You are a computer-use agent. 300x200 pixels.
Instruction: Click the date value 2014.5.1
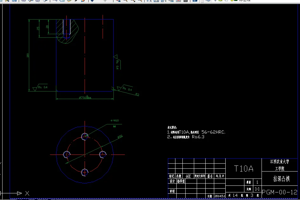[x=220, y=196]
